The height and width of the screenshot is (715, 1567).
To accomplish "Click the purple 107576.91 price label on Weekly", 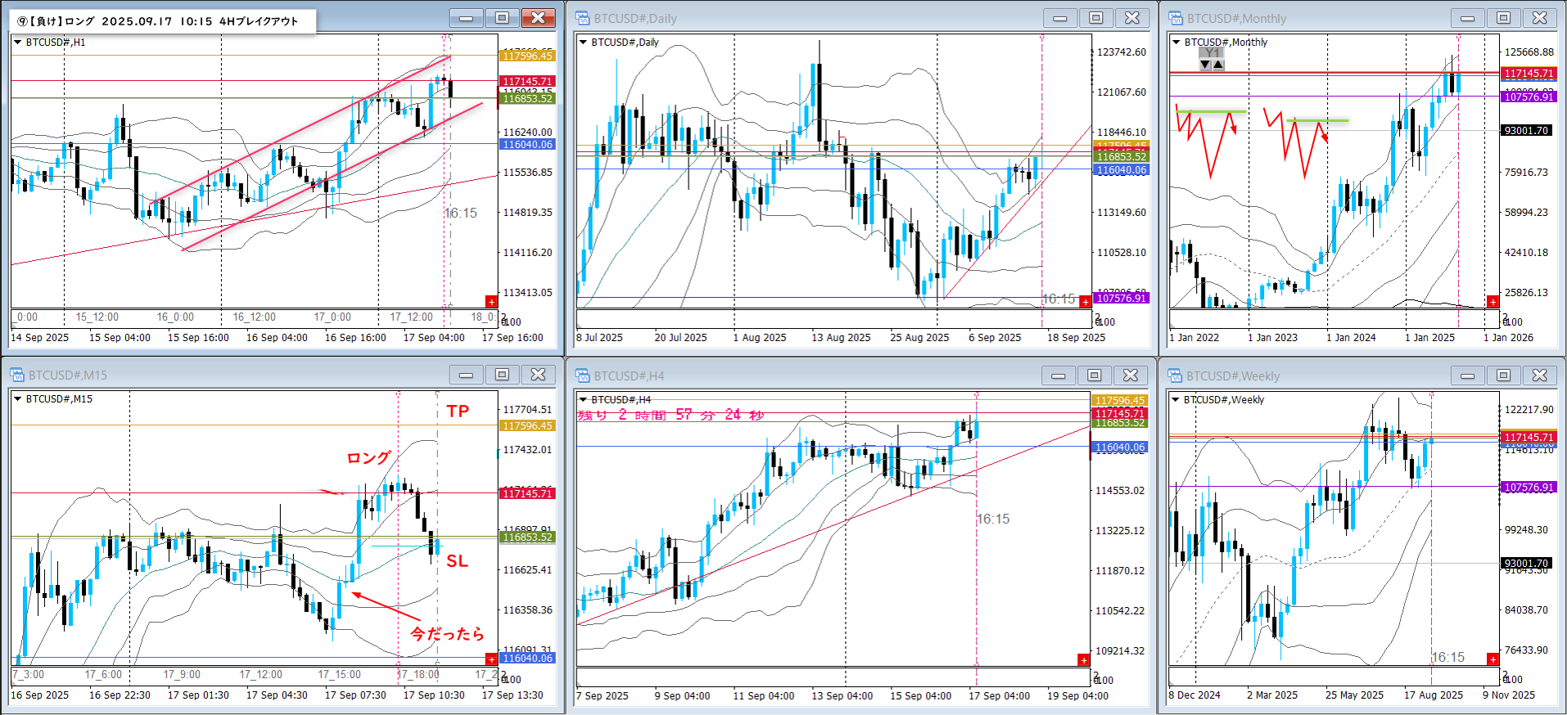I will [1529, 488].
